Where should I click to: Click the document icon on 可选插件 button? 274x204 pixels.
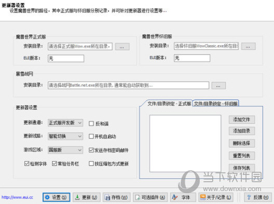pos(138,197)
